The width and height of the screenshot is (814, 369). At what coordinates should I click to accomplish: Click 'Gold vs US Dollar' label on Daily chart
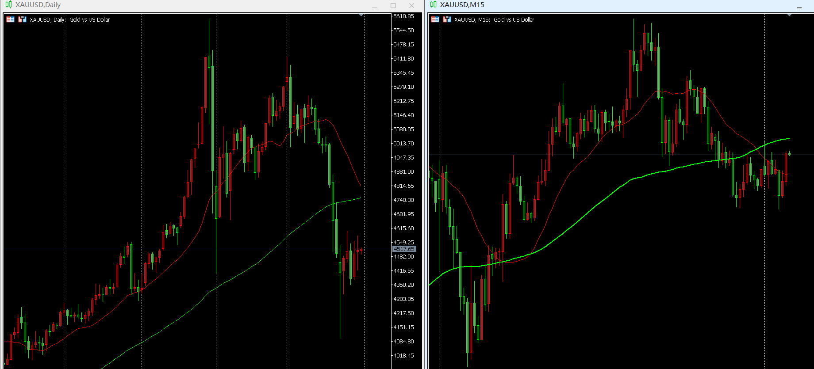pyautogui.click(x=89, y=20)
